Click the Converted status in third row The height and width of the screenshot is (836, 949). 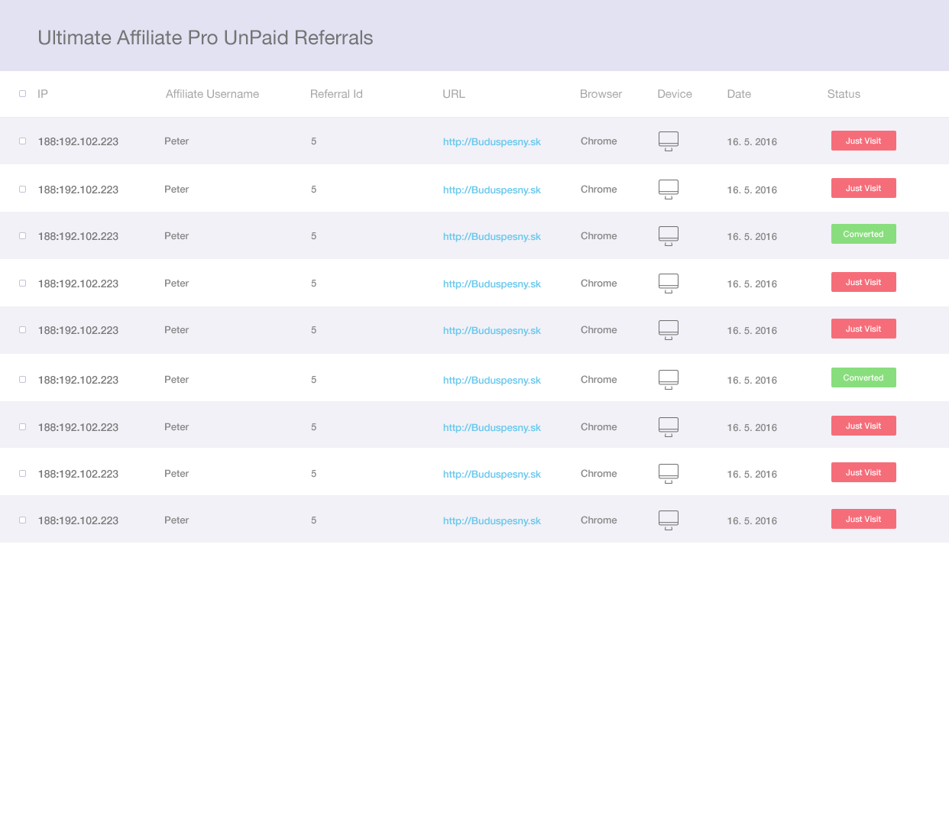tap(863, 234)
